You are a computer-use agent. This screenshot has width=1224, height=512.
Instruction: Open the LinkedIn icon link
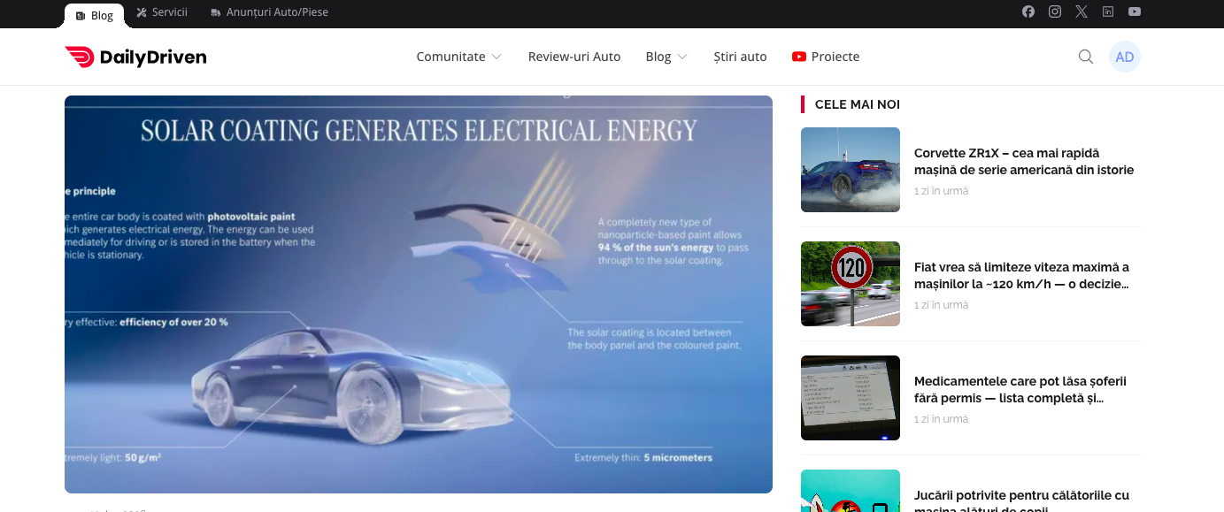click(x=1108, y=12)
